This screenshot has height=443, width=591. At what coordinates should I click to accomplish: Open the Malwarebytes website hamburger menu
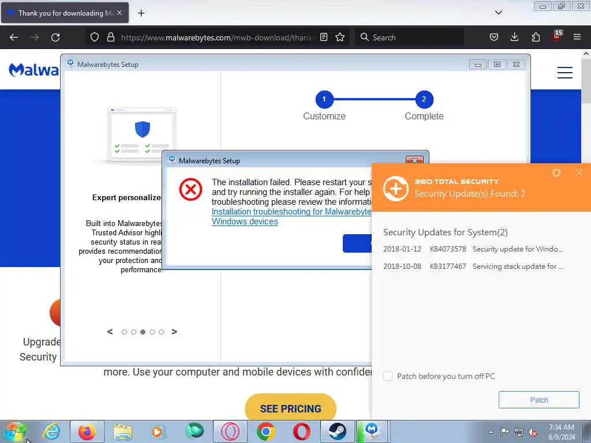565,72
